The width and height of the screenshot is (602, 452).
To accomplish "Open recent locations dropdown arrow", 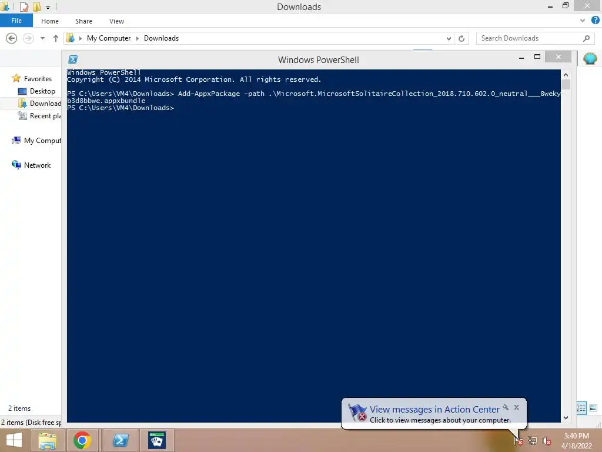I will (42, 38).
